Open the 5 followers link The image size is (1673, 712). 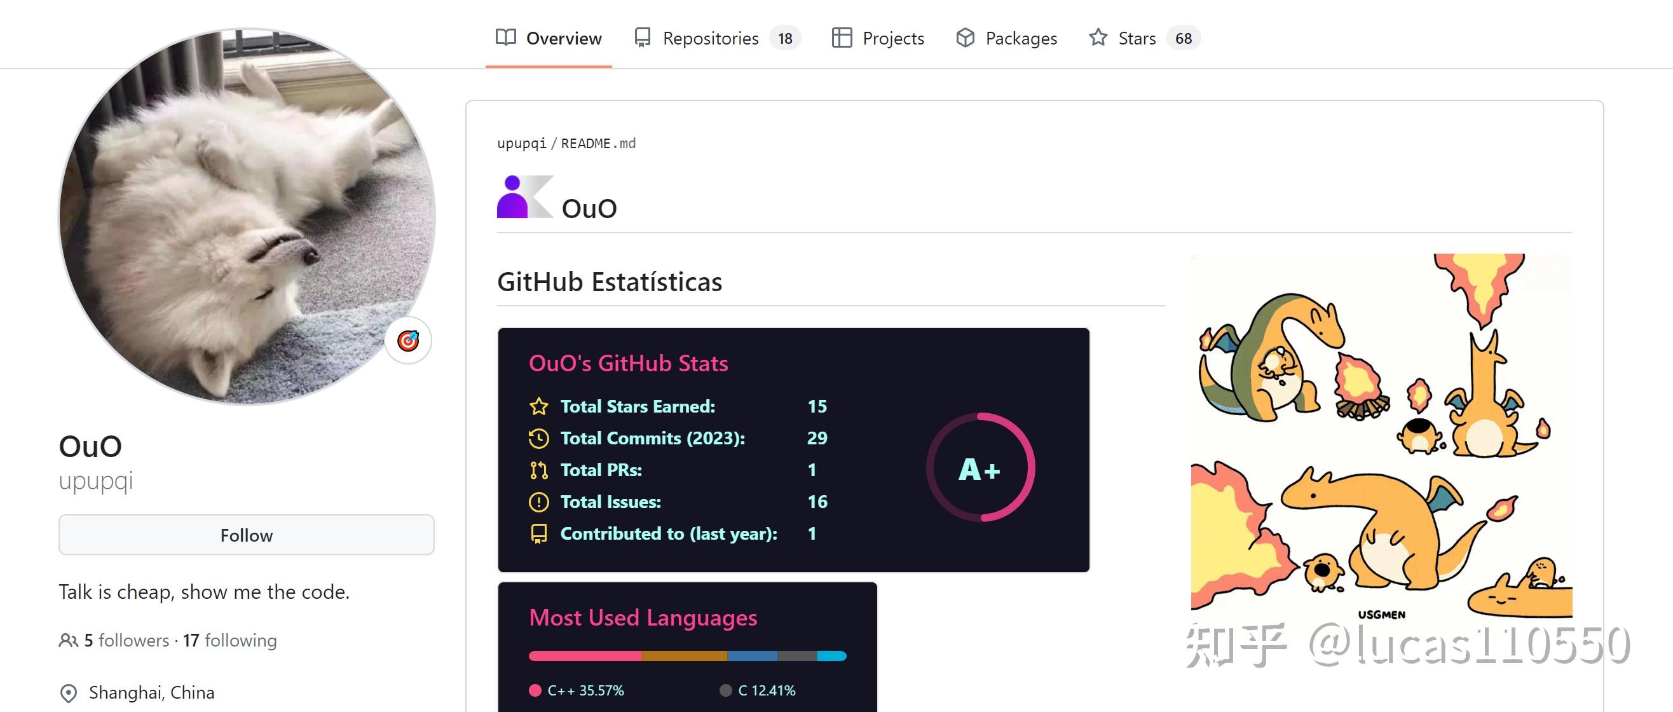pos(126,641)
